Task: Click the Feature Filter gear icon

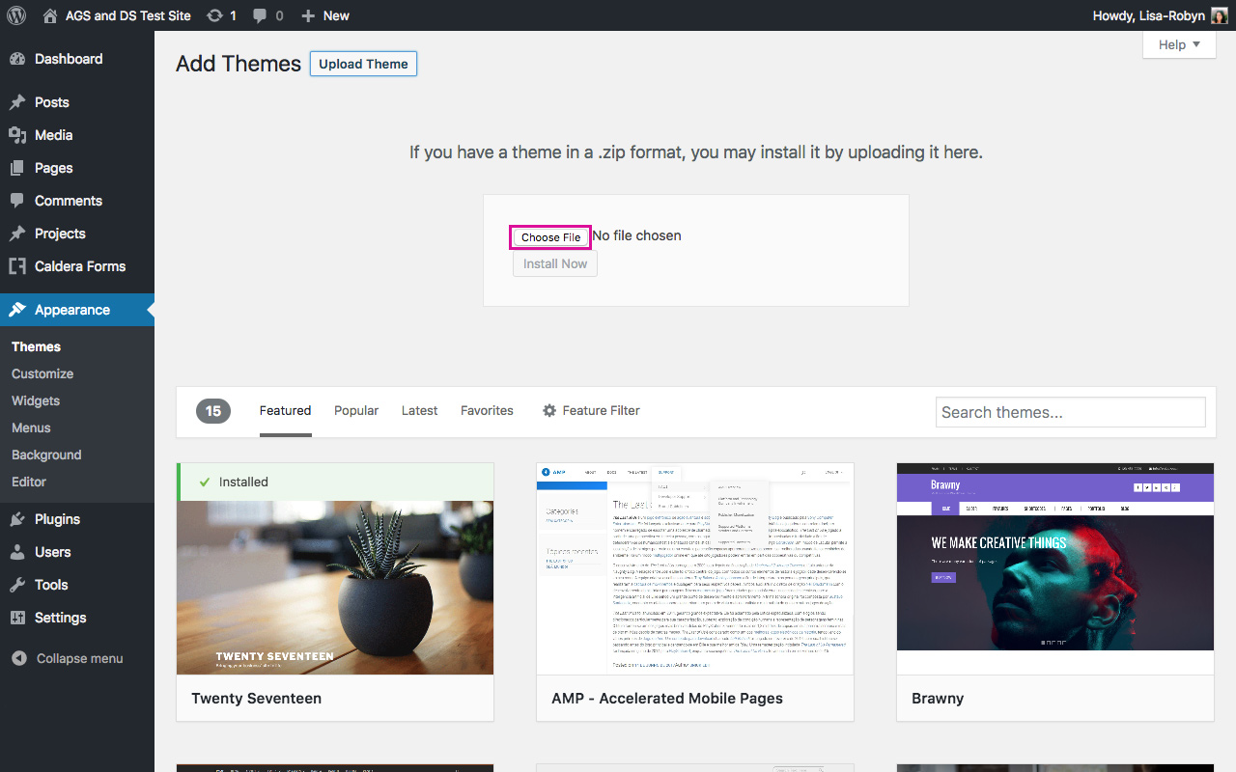Action: 549,410
